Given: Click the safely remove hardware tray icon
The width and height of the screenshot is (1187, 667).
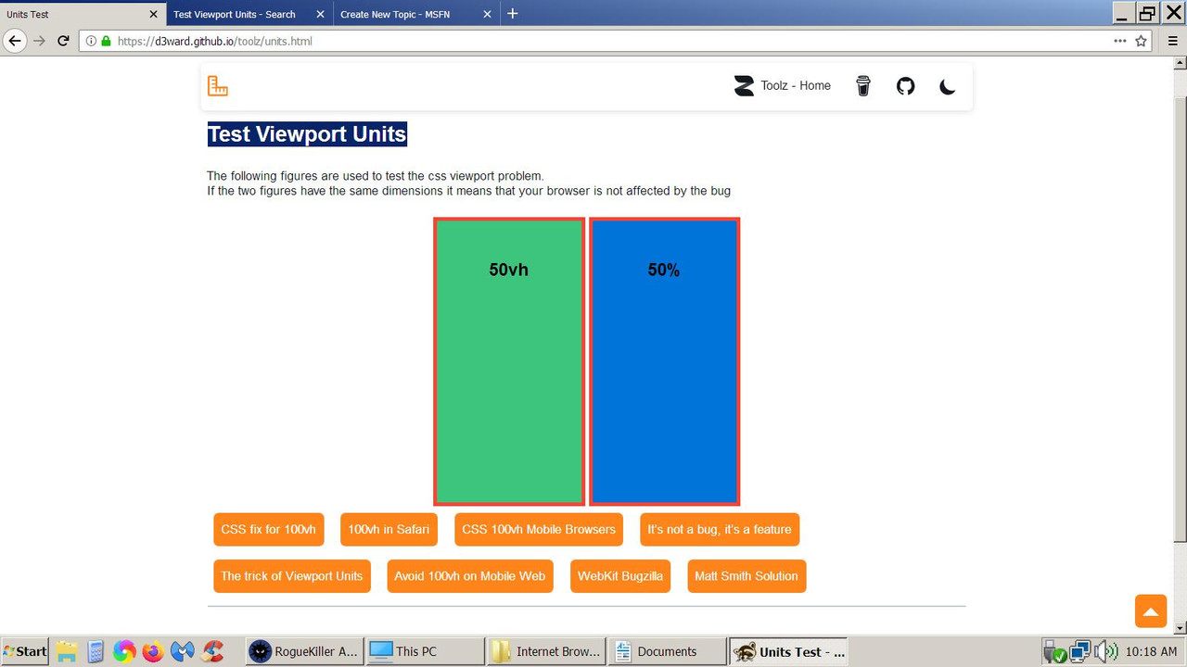Looking at the screenshot, I should pyautogui.click(x=1054, y=651).
